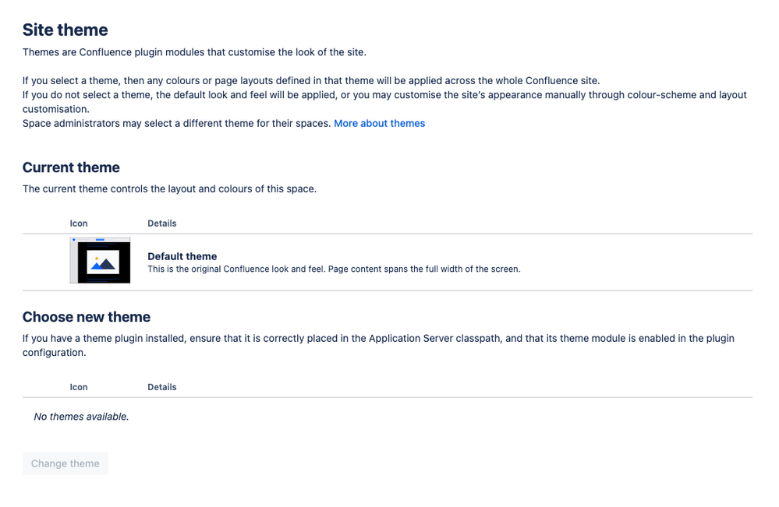Click the disabled Change theme button
779x507 pixels.
point(65,463)
